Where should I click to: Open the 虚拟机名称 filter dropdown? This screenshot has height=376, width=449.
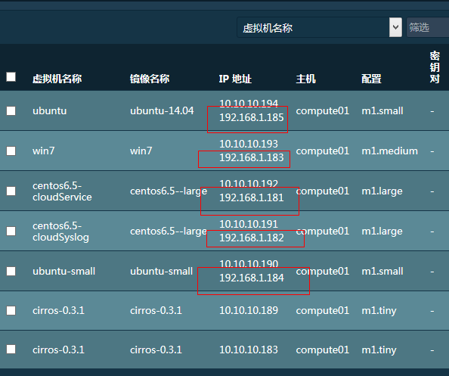(x=319, y=27)
